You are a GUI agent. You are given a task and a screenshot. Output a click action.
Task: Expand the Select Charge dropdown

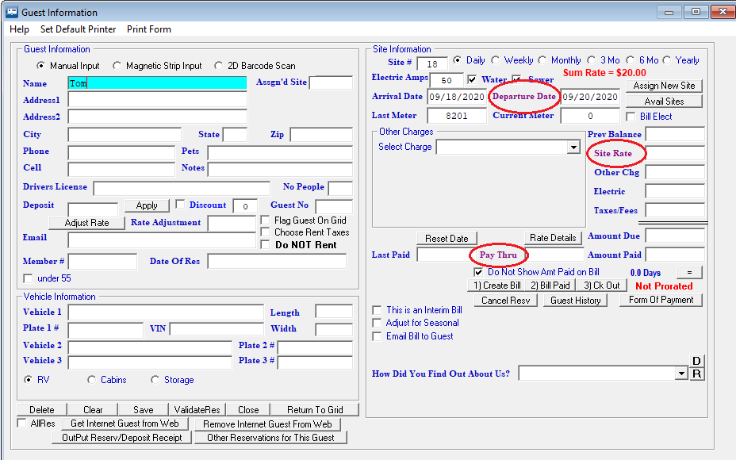pos(573,148)
